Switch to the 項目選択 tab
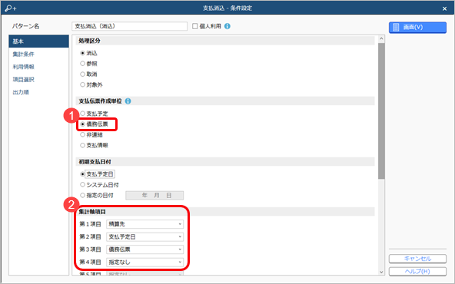Screen dimensions: 455x284 (39, 79)
